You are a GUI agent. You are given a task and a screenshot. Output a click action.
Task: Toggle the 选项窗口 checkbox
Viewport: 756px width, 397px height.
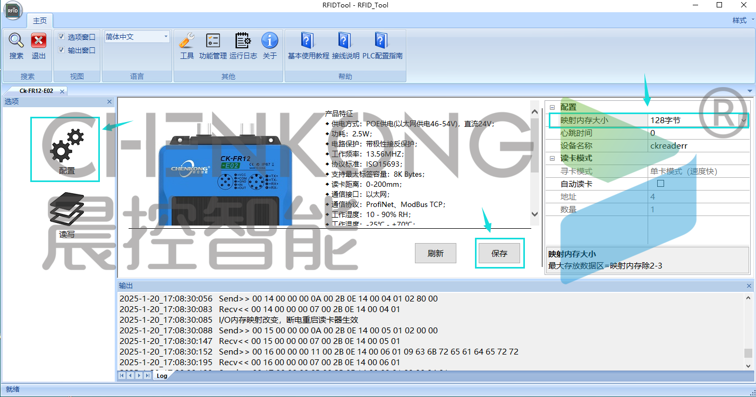[x=62, y=37]
